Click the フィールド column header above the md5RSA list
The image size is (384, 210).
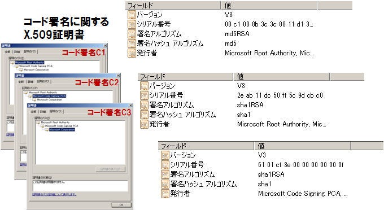[173, 6]
